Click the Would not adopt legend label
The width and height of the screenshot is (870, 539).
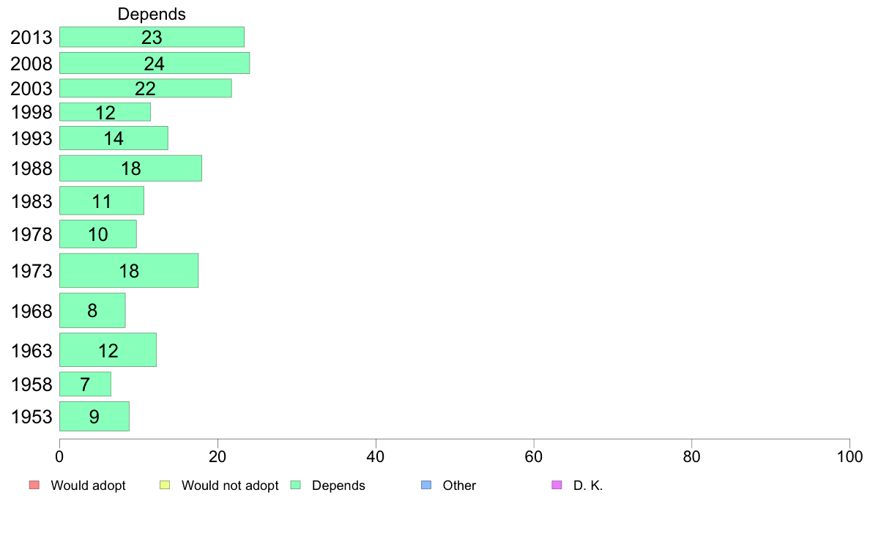230,486
